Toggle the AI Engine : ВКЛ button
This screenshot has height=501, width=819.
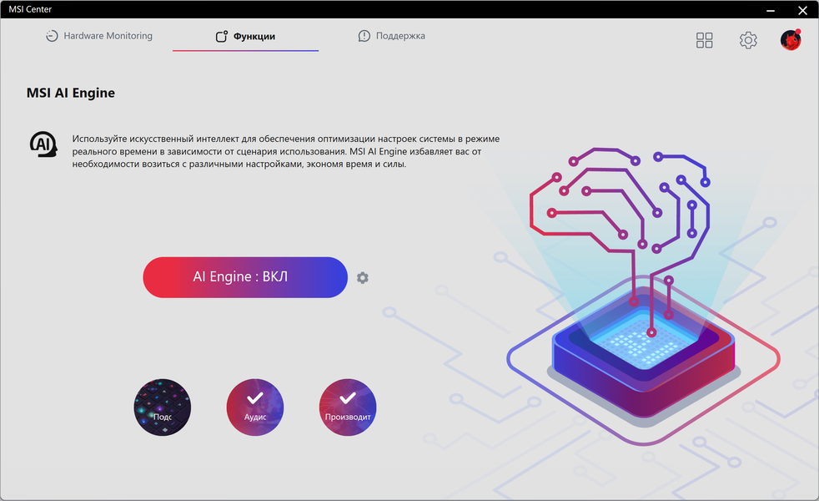pos(245,277)
